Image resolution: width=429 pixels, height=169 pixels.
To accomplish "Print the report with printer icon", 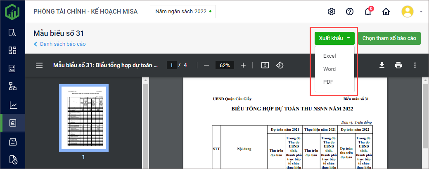I will point(398,65).
